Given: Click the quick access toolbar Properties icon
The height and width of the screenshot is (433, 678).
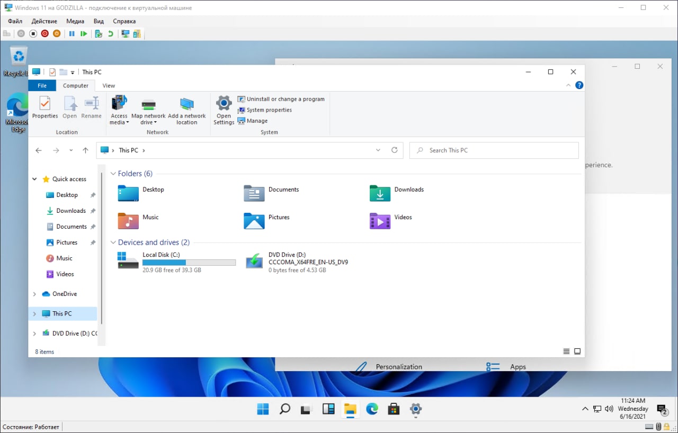Looking at the screenshot, I should pos(52,72).
